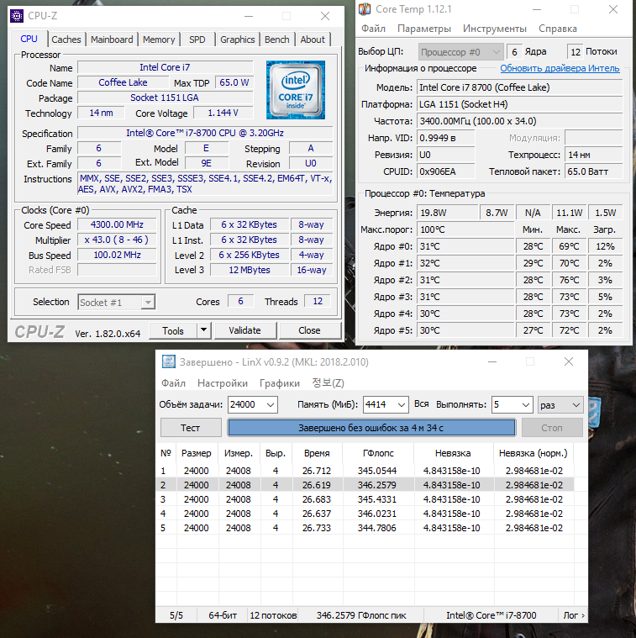The width and height of the screenshot is (636, 638).
Task: Click the Tools button in CPU-Z
Action: point(173,331)
